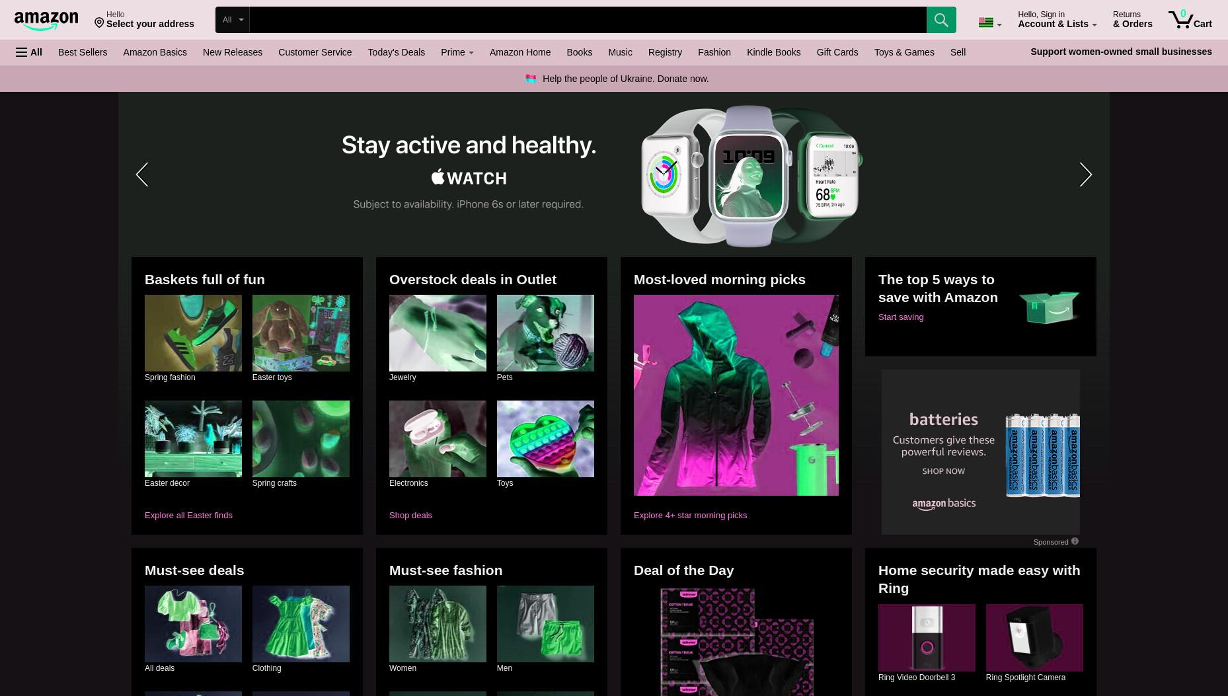Image resolution: width=1228 pixels, height=696 pixels.
Task: Open All deals thumbnail
Action: tap(193, 624)
